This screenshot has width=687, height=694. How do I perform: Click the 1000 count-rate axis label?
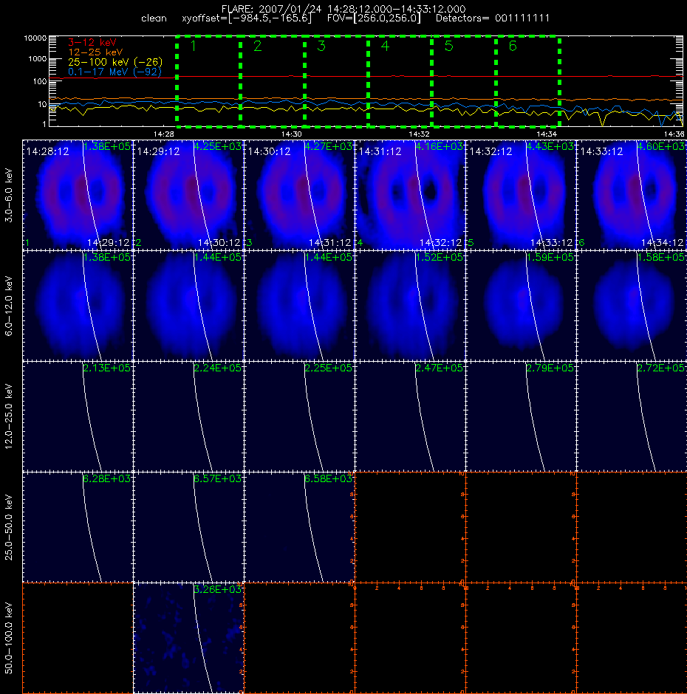pyautogui.click(x=37, y=59)
